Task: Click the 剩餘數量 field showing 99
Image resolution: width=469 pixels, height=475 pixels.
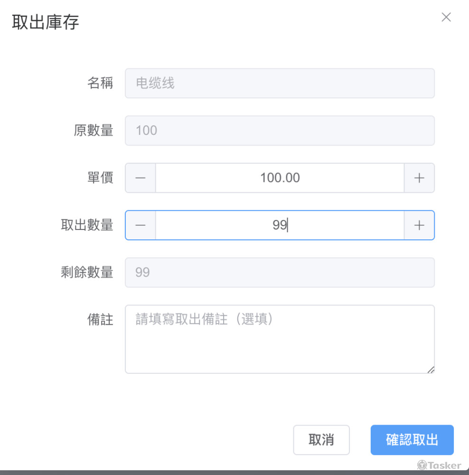Action: click(x=280, y=272)
